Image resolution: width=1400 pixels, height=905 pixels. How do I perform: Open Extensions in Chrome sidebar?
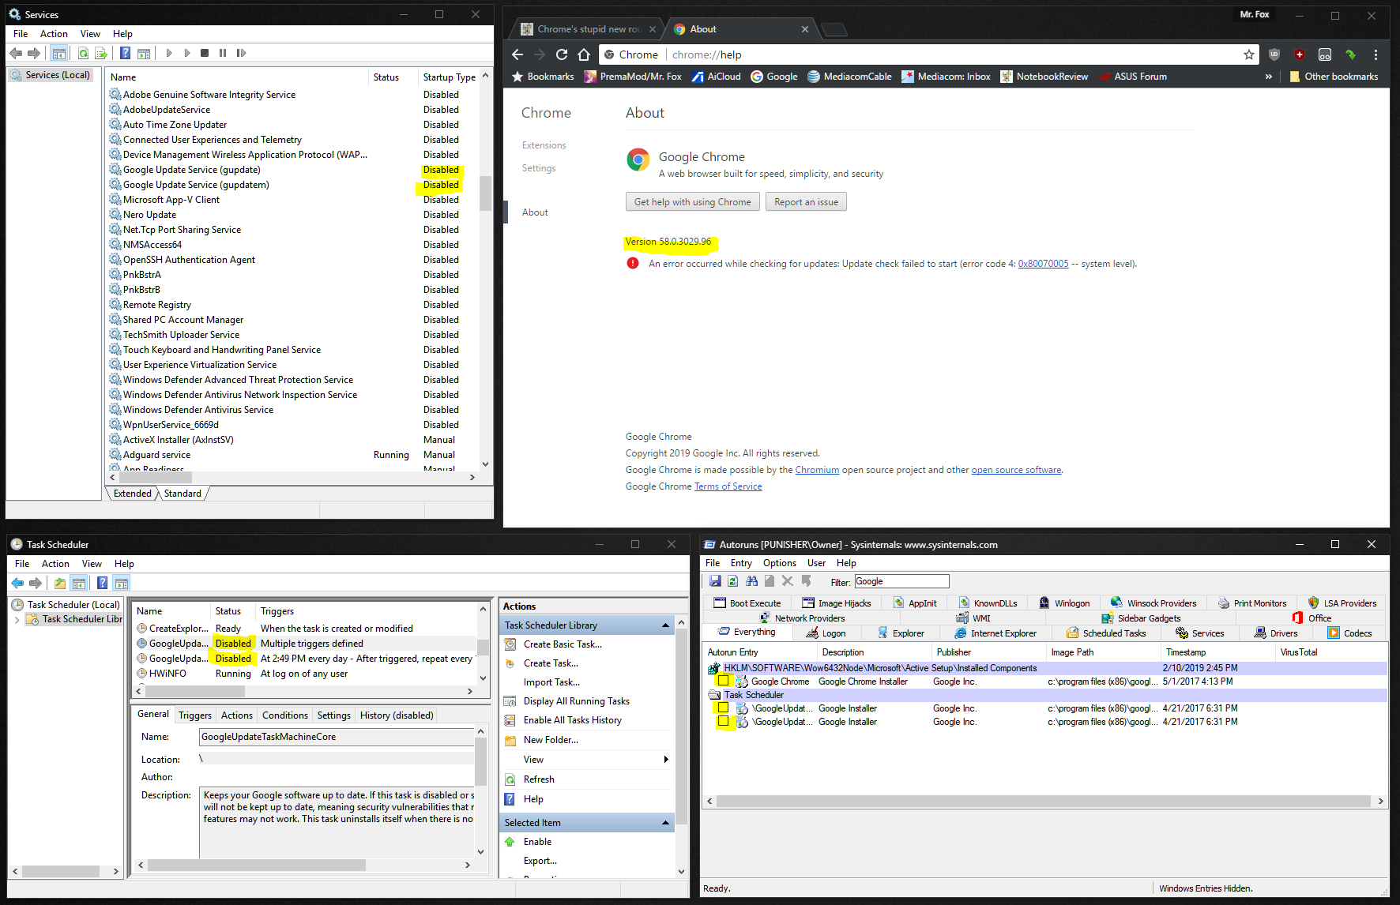[544, 145]
